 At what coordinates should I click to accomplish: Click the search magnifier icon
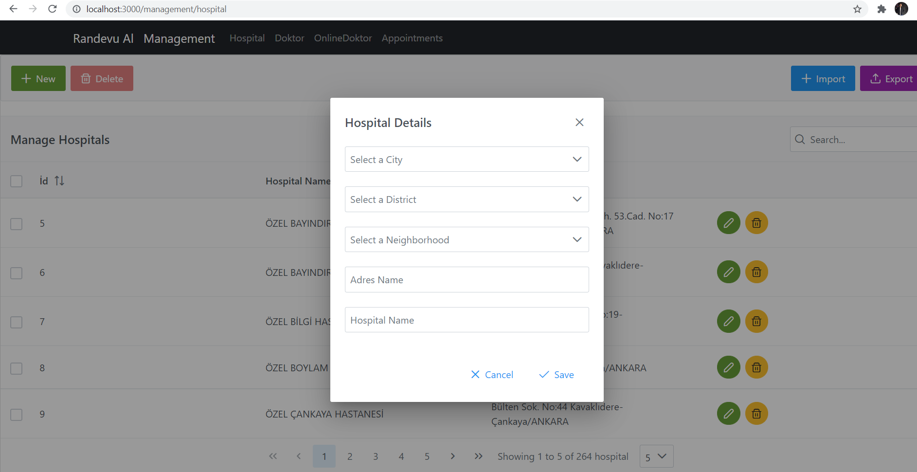(x=800, y=140)
